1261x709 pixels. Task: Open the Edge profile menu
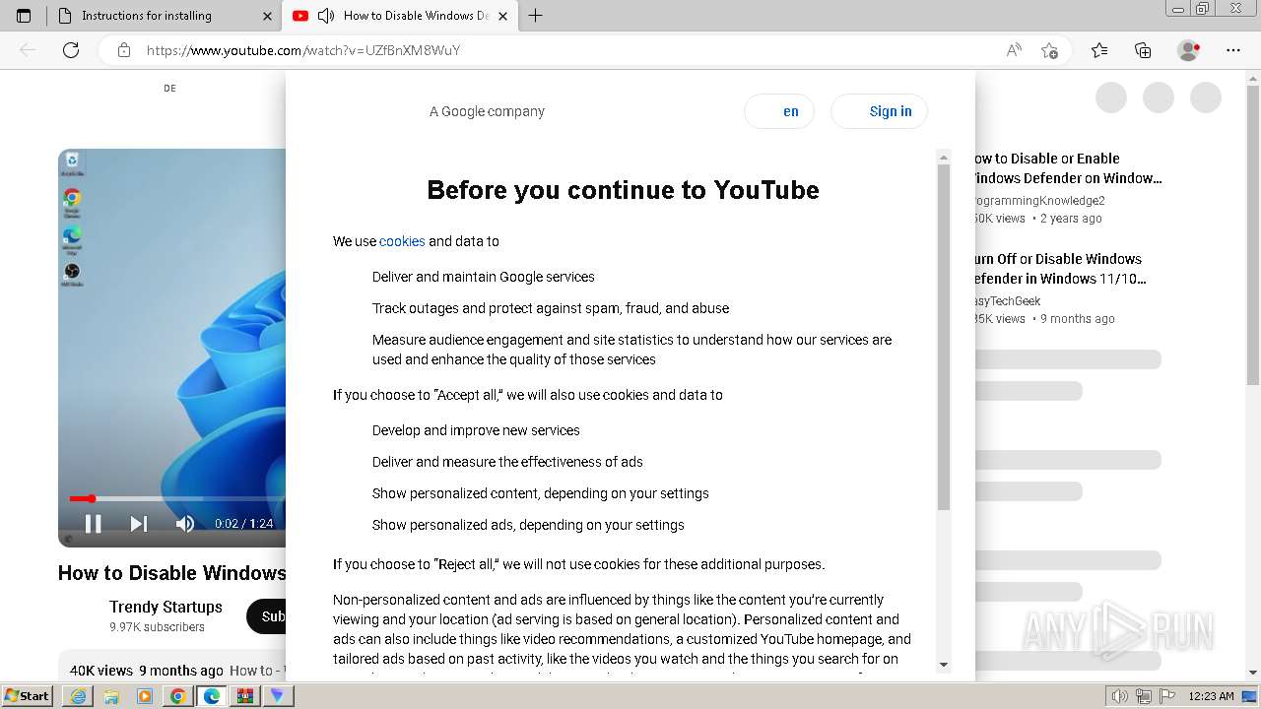pos(1189,50)
